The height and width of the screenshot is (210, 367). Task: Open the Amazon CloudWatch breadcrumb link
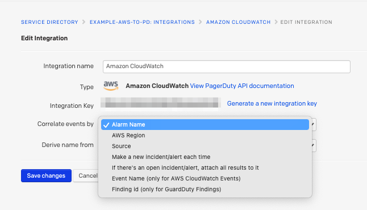pos(238,22)
